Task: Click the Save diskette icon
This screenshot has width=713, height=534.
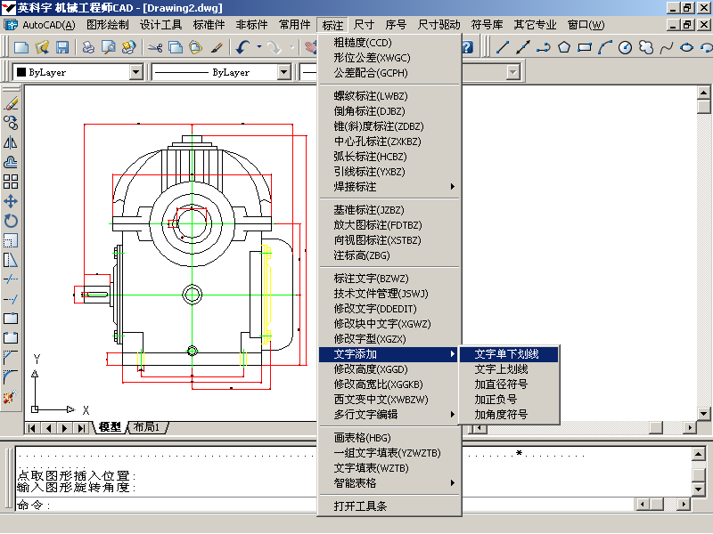Action: [62, 47]
